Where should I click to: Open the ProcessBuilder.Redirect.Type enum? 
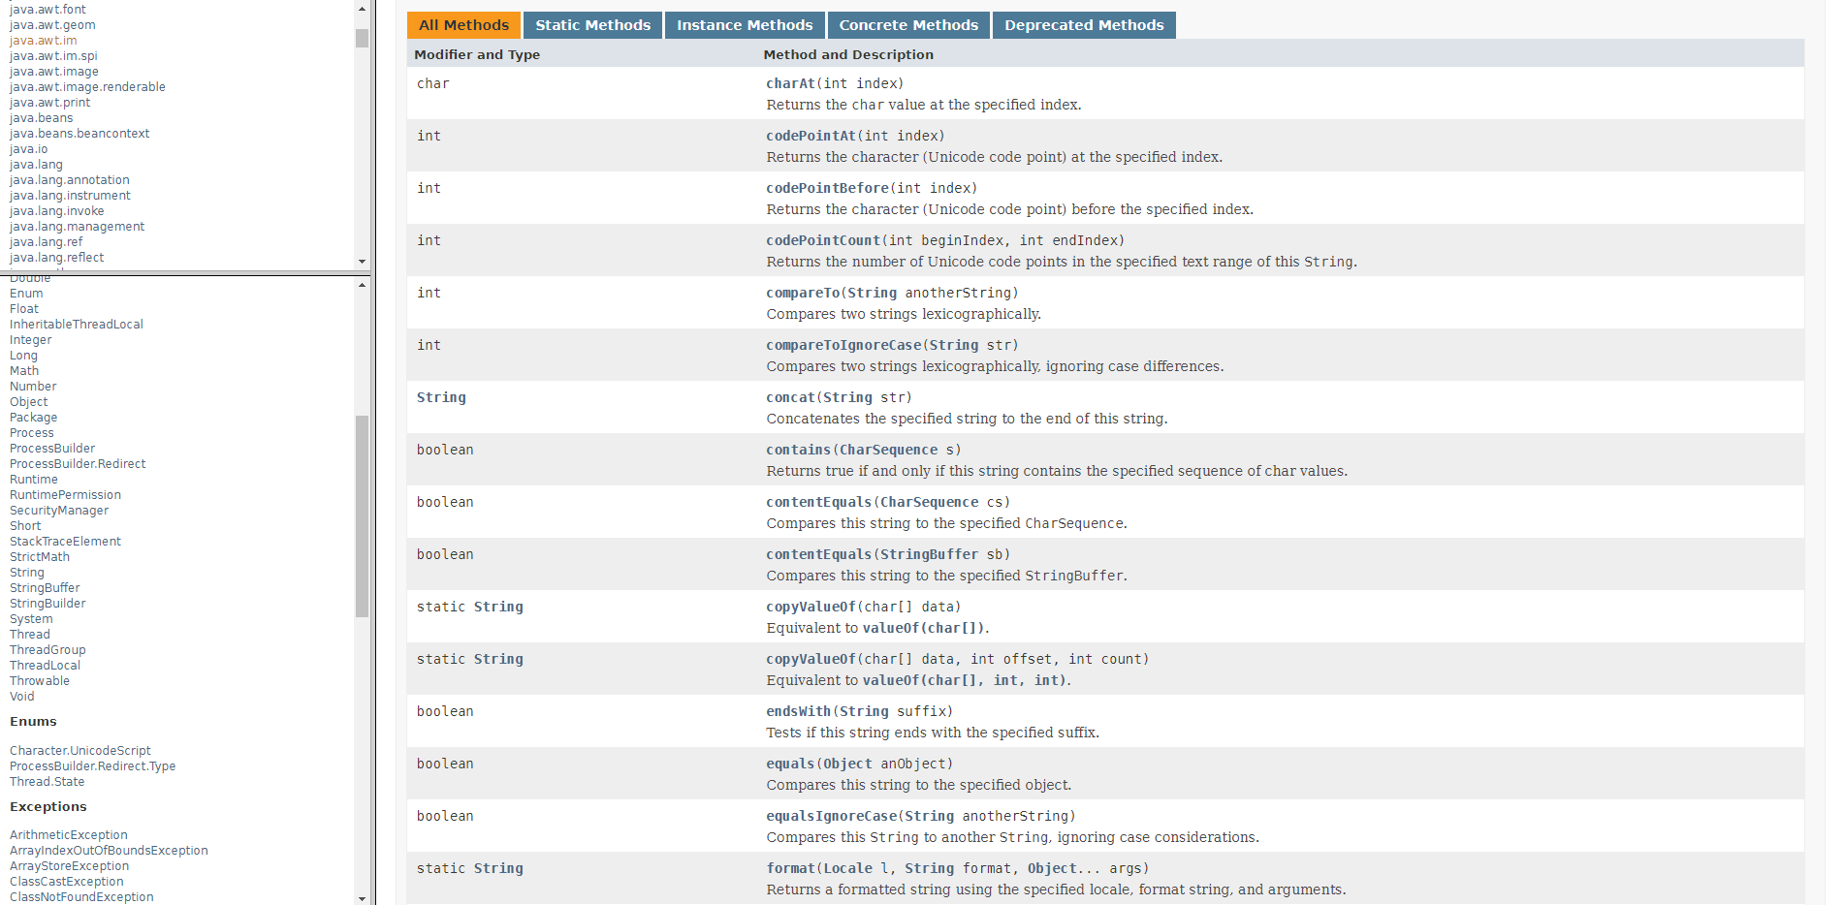(x=93, y=766)
